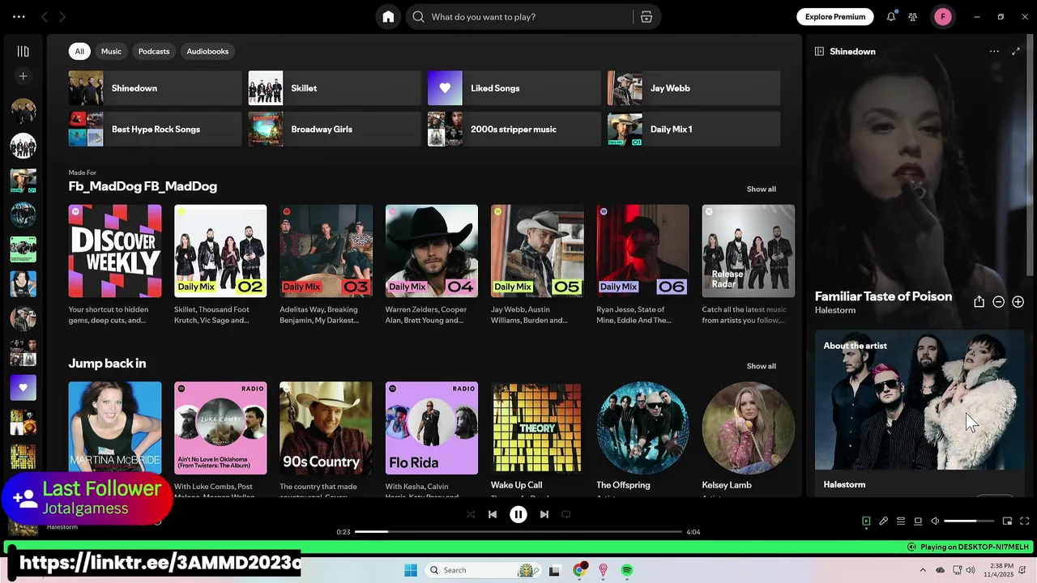Click the hide track minus icon
This screenshot has height=583, width=1037.
(998, 301)
